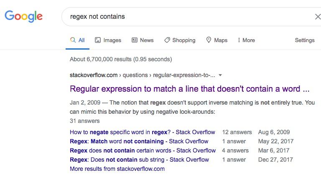Expand the stackoverflow.com result options arrow
The image size is (321, 180).
coord(220,75)
